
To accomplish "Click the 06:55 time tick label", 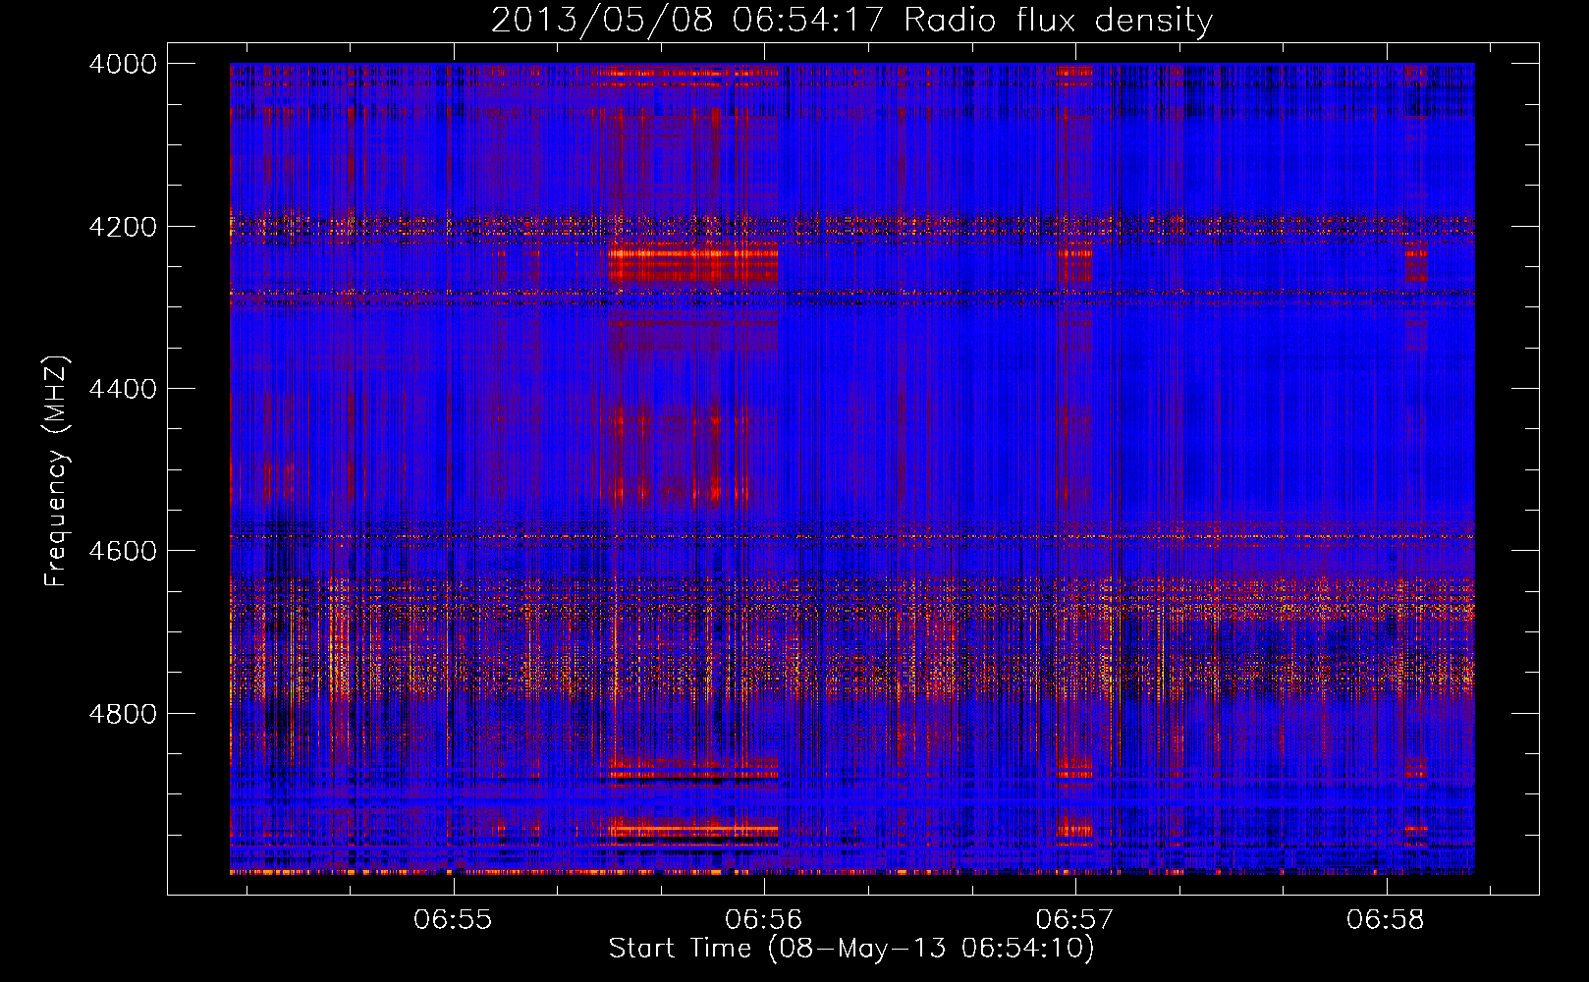I will point(453,920).
